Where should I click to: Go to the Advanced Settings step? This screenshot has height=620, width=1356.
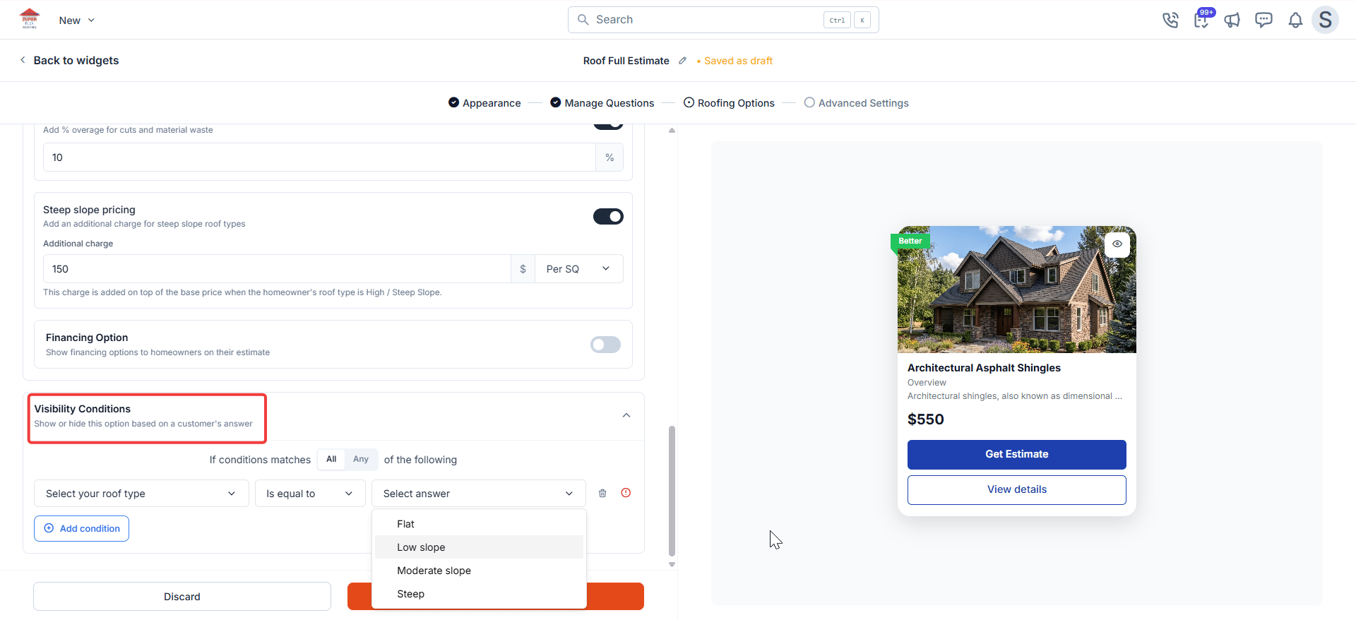click(x=856, y=103)
